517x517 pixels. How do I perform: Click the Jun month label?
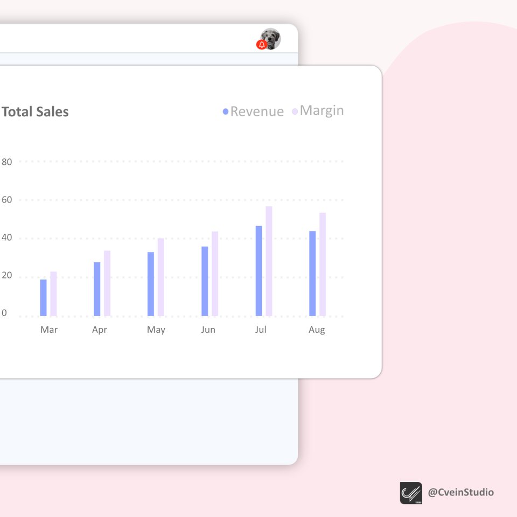point(208,329)
